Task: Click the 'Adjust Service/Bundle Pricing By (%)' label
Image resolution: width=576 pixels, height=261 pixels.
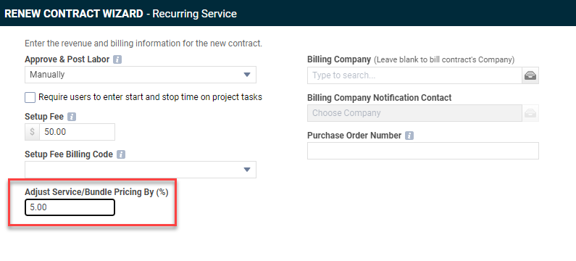Action: [x=96, y=192]
